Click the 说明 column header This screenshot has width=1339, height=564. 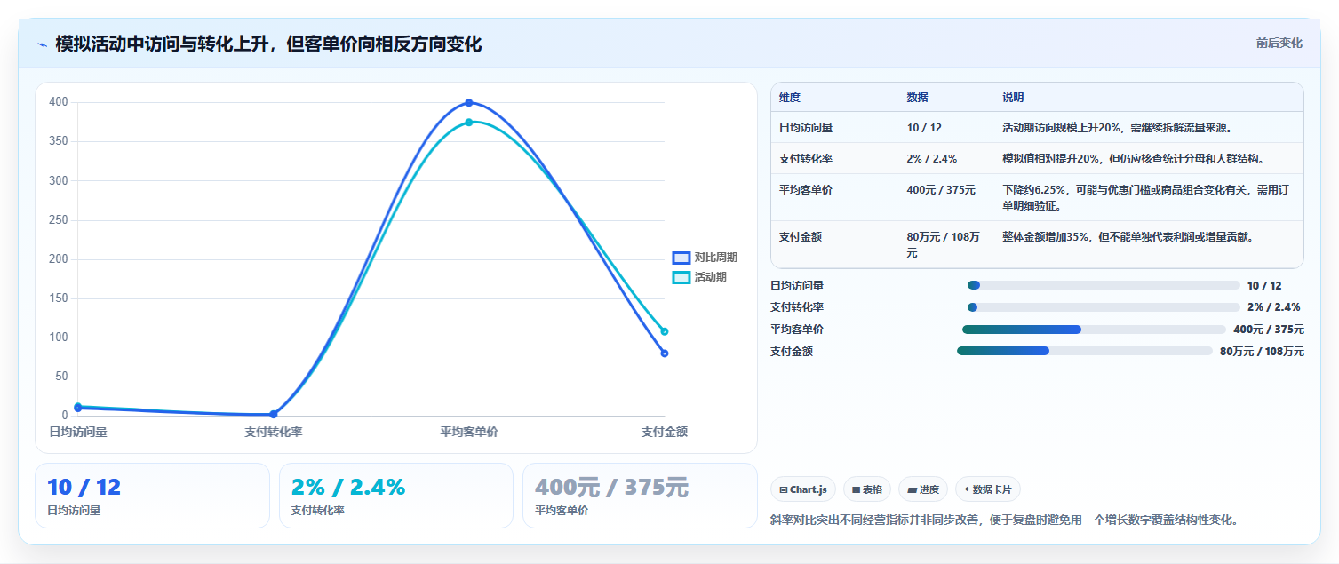coord(1013,98)
